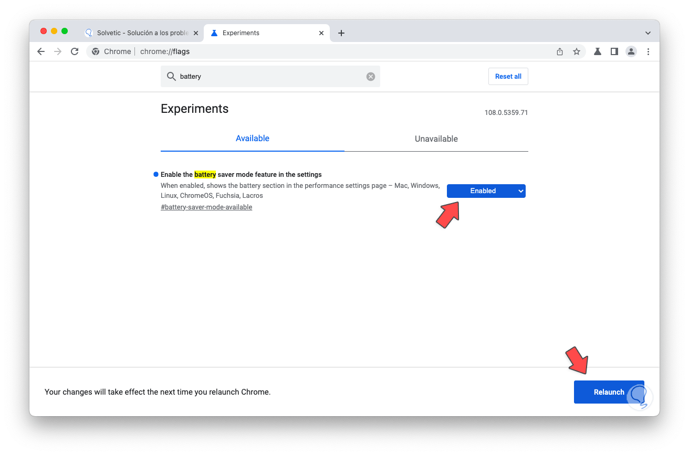Select the Available tab

click(252, 139)
